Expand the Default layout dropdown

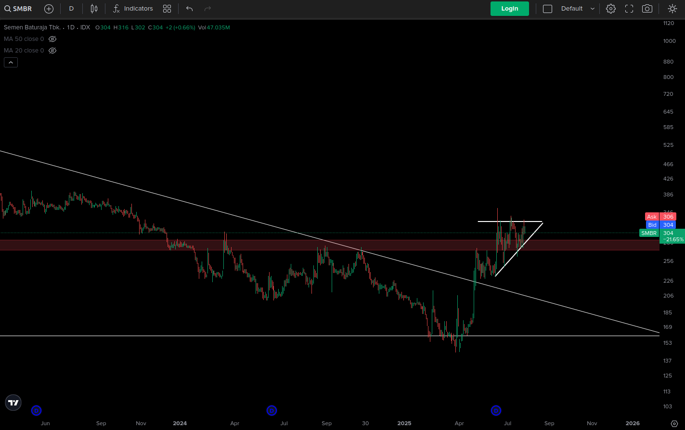pyautogui.click(x=577, y=9)
